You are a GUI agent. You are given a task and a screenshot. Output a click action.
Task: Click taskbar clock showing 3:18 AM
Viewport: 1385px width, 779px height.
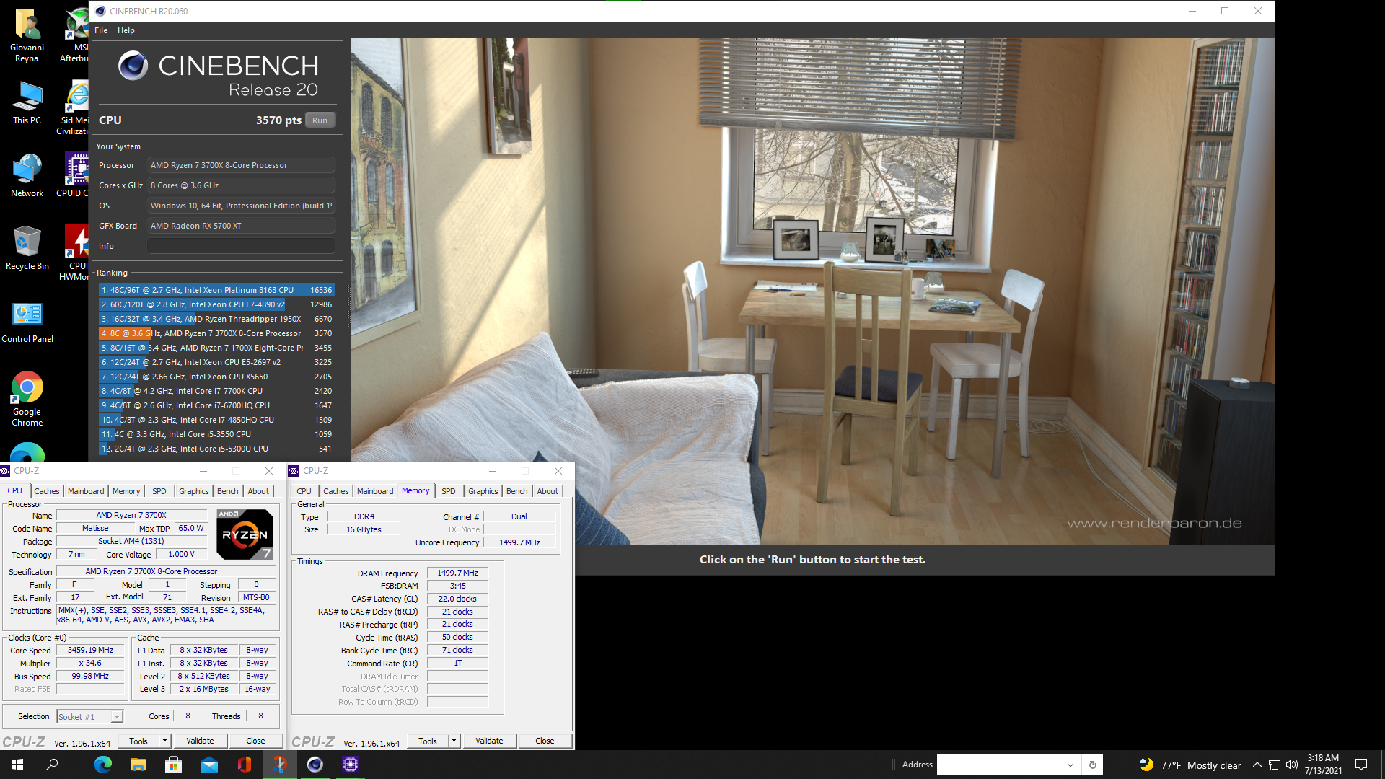click(1323, 765)
